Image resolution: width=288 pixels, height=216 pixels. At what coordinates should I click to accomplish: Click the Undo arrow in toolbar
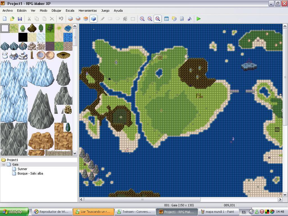pos(61,19)
